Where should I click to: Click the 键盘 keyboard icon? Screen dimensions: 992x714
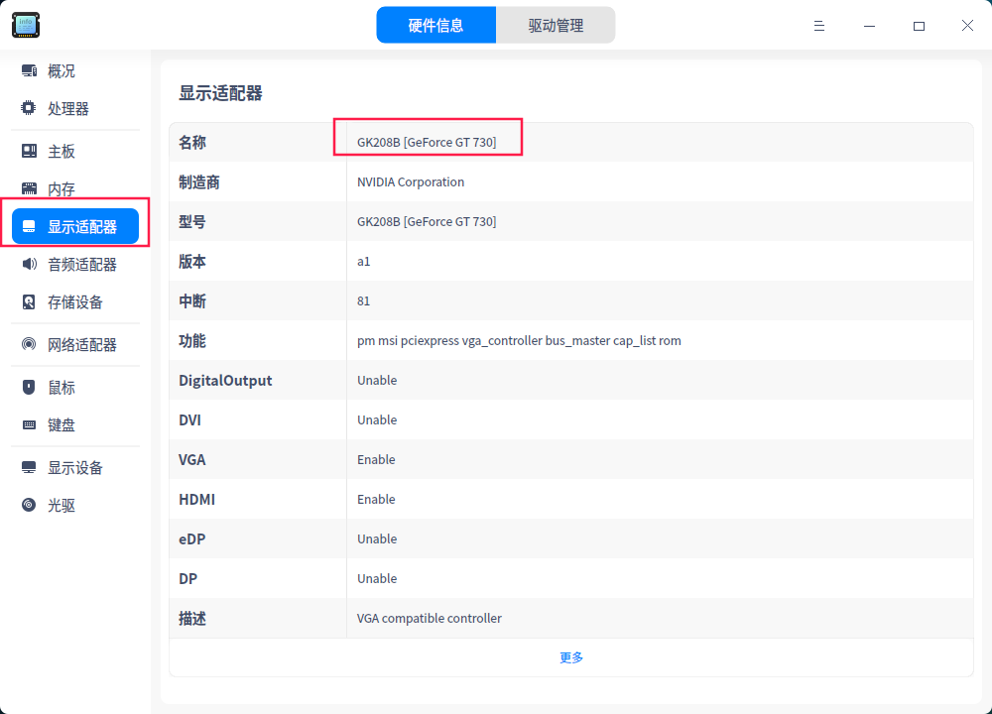(x=29, y=425)
